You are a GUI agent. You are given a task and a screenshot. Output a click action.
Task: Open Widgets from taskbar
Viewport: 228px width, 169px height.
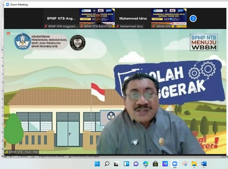(126, 164)
